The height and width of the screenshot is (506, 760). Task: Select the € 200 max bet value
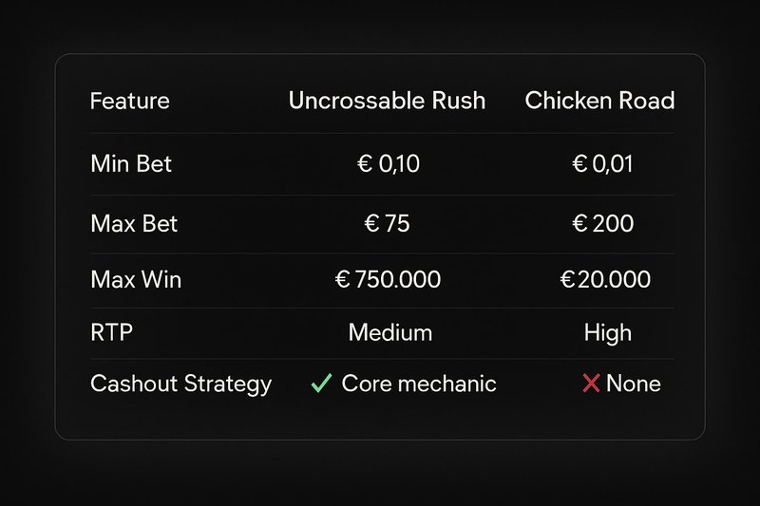pyautogui.click(x=604, y=225)
